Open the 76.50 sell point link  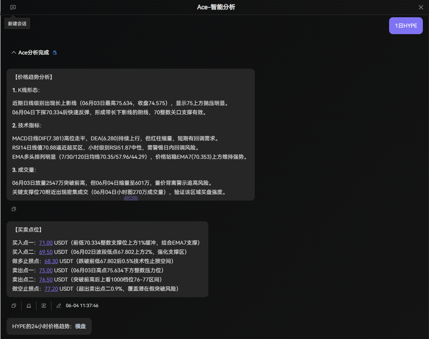[46, 280]
